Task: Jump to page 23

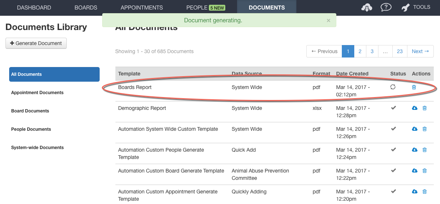Action: coord(400,51)
